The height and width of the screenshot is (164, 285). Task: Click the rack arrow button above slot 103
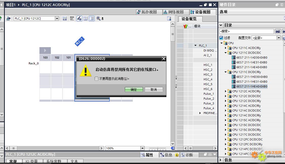(x=45, y=50)
